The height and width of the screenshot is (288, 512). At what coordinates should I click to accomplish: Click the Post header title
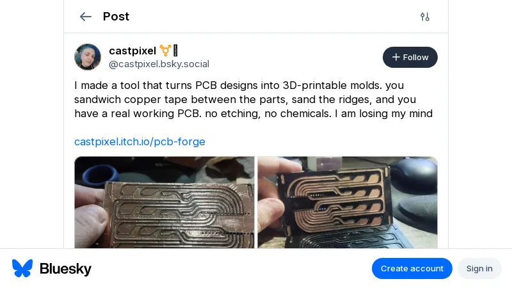pos(116,17)
